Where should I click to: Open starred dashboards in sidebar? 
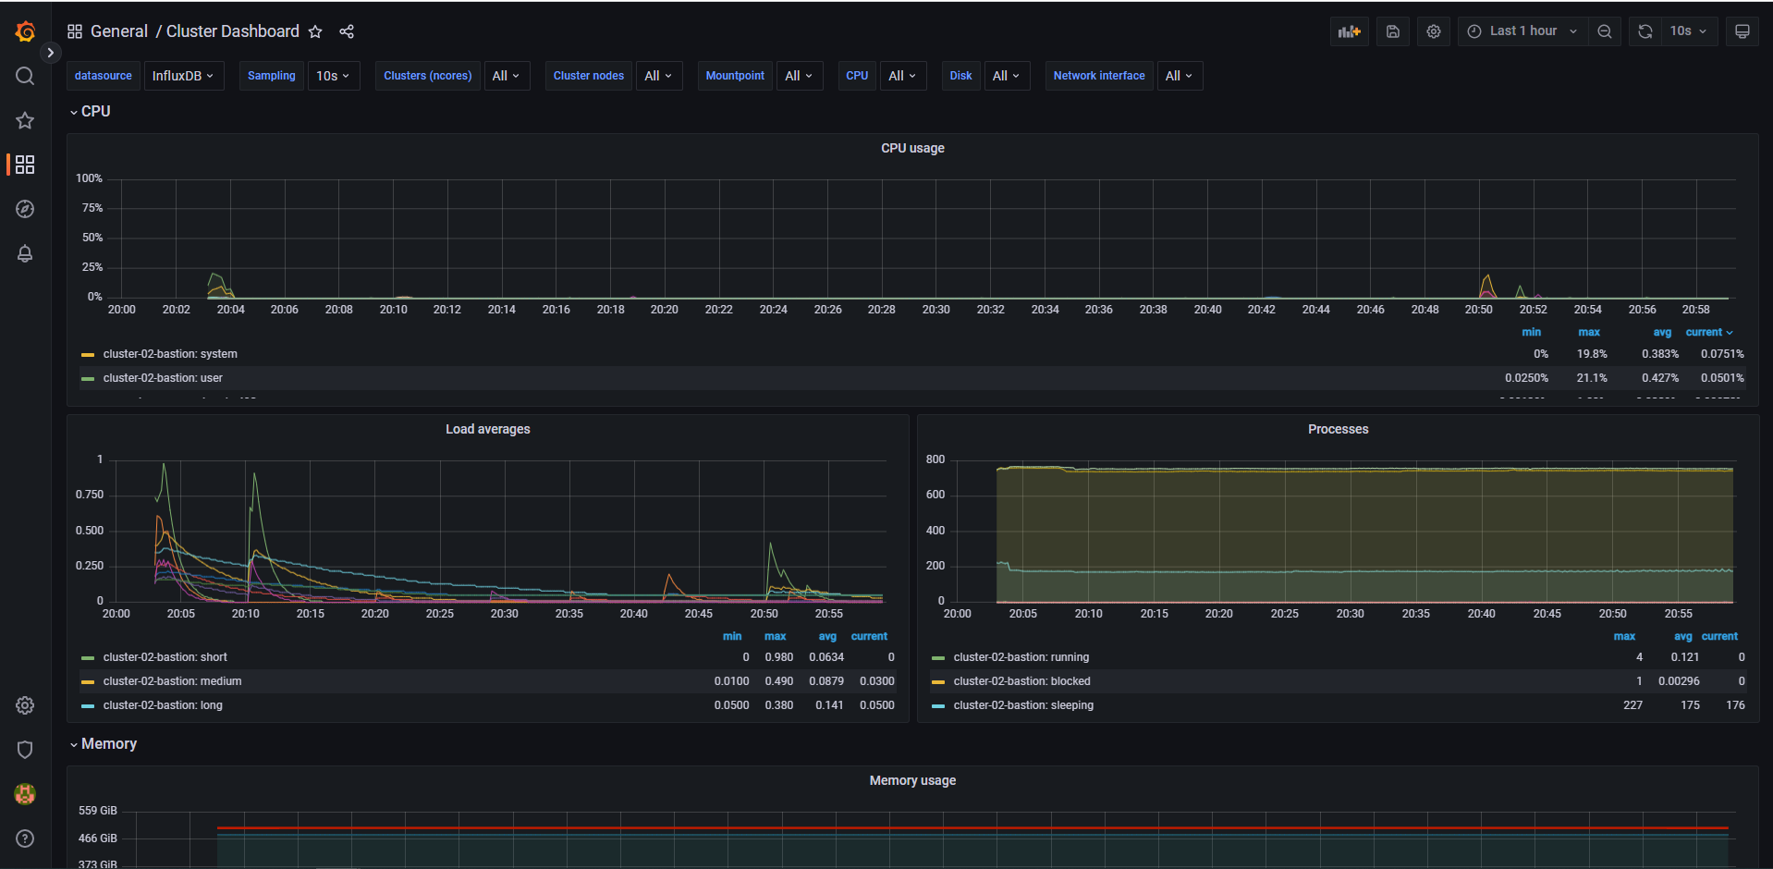coord(25,120)
